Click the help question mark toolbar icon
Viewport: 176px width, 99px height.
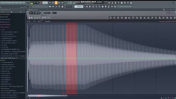click(x=119, y=3)
